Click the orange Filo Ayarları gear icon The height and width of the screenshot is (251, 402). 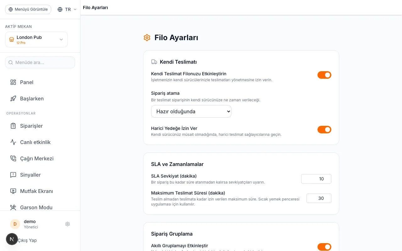[147, 38]
